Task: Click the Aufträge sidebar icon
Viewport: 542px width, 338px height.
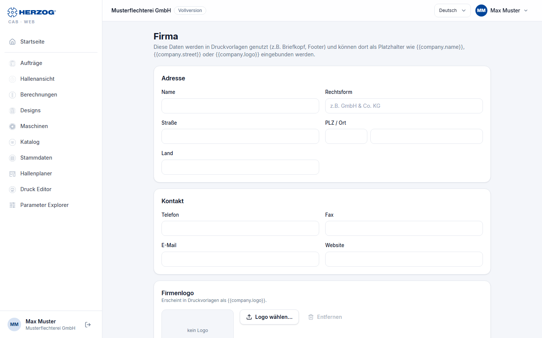Action: [12, 63]
